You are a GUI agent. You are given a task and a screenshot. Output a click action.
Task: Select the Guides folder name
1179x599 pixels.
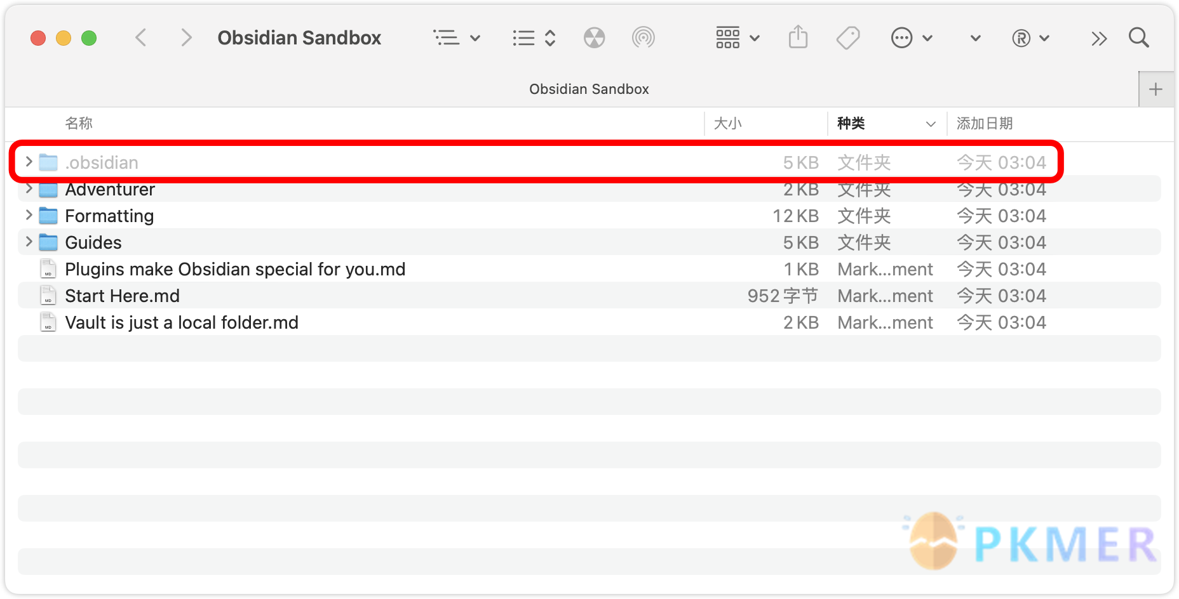coord(93,242)
